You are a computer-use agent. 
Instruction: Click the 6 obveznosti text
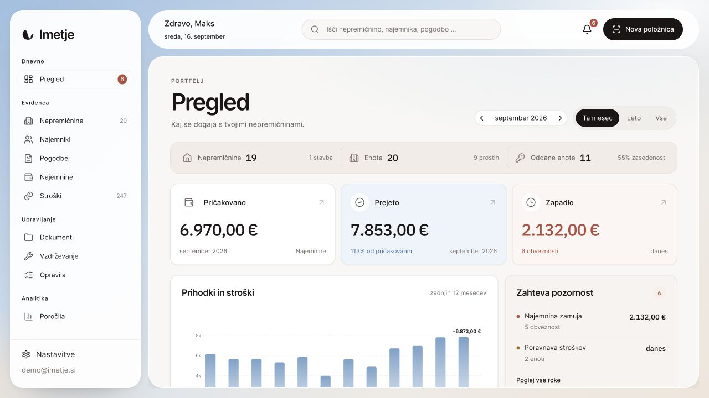pyautogui.click(x=540, y=251)
